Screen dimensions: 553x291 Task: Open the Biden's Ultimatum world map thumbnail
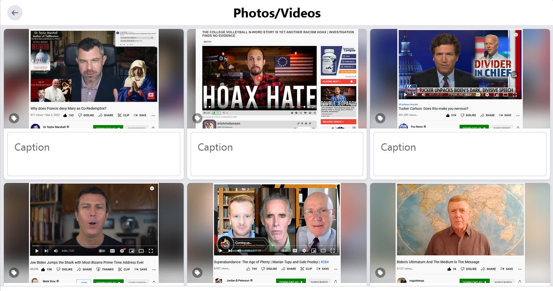460,233
